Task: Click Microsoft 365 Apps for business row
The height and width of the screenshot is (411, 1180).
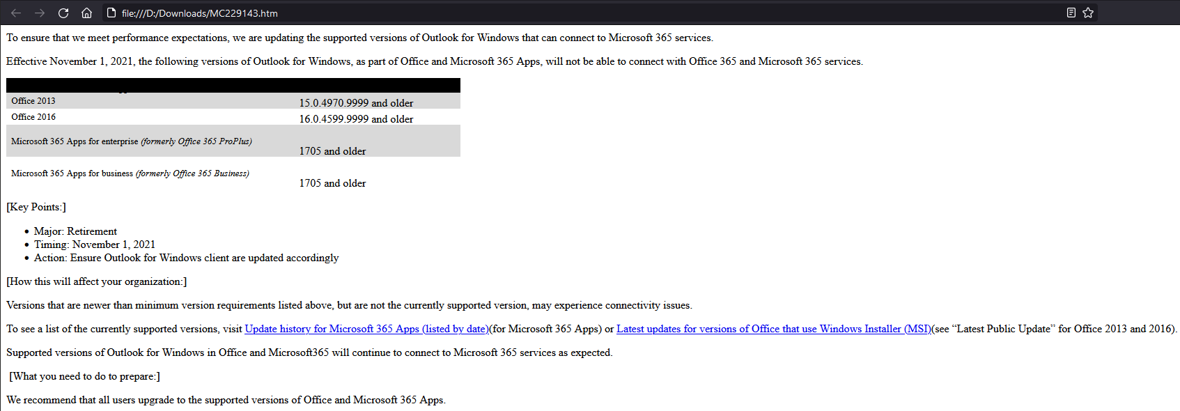Action: click(x=130, y=173)
